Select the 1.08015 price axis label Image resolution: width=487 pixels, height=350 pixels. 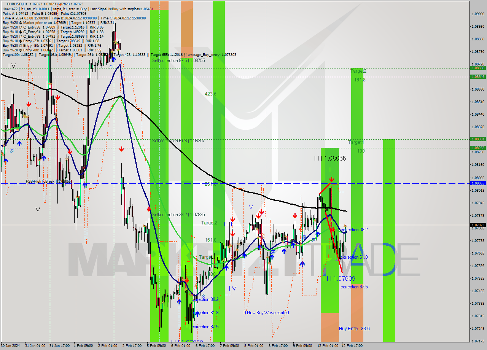(x=478, y=190)
